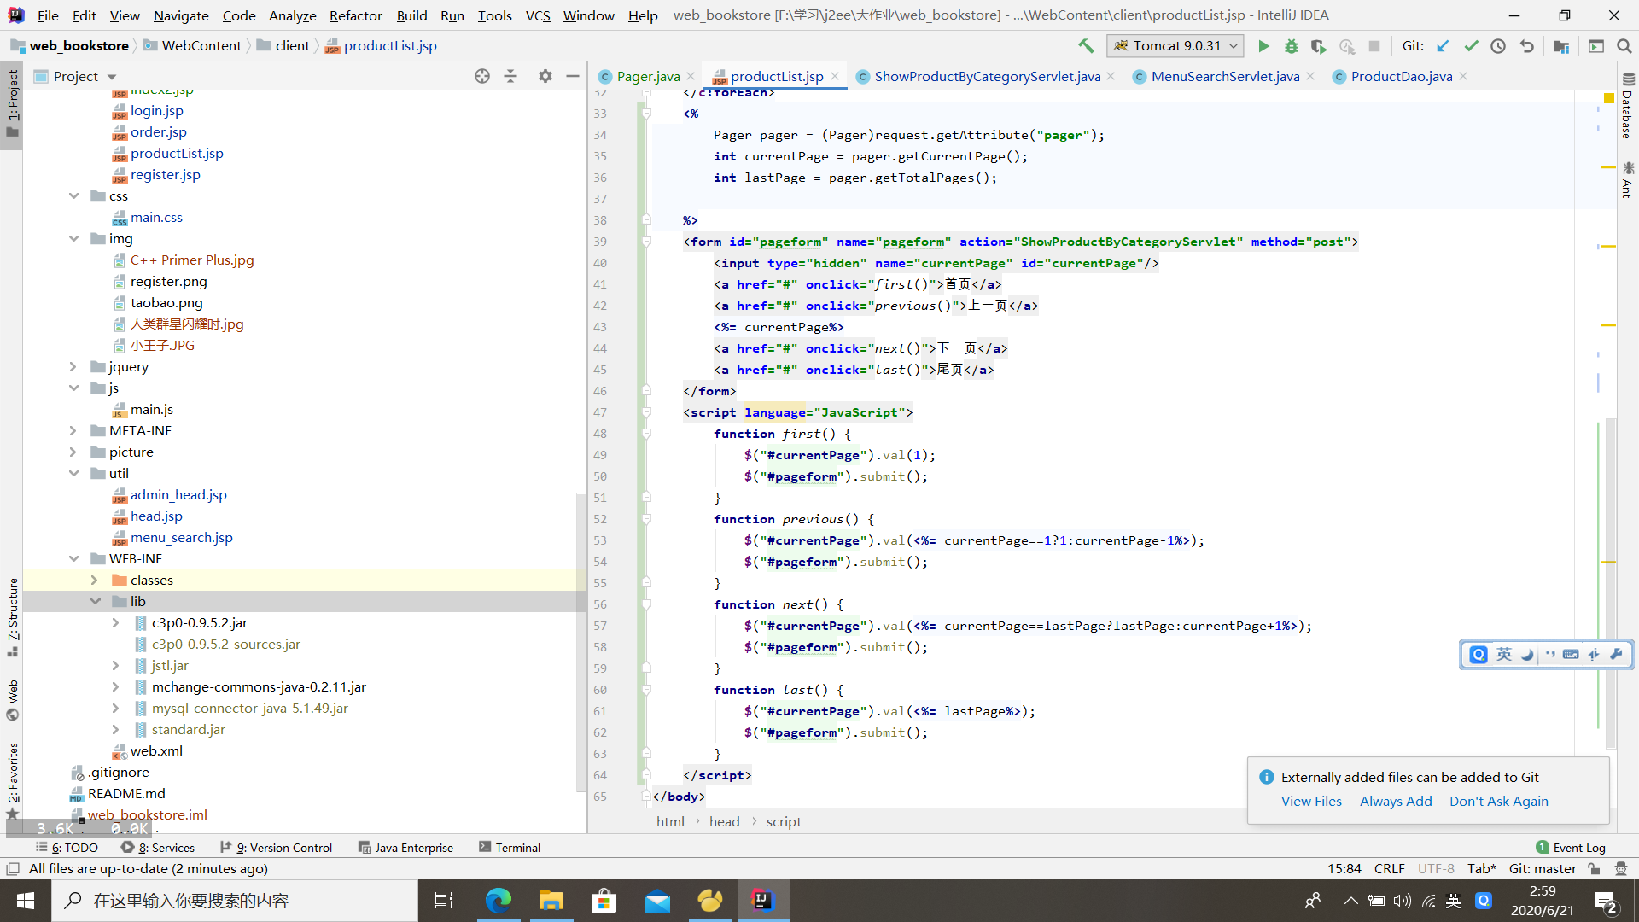1639x922 pixels.
Task: Click the View Files link
Action: [1311, 801]
